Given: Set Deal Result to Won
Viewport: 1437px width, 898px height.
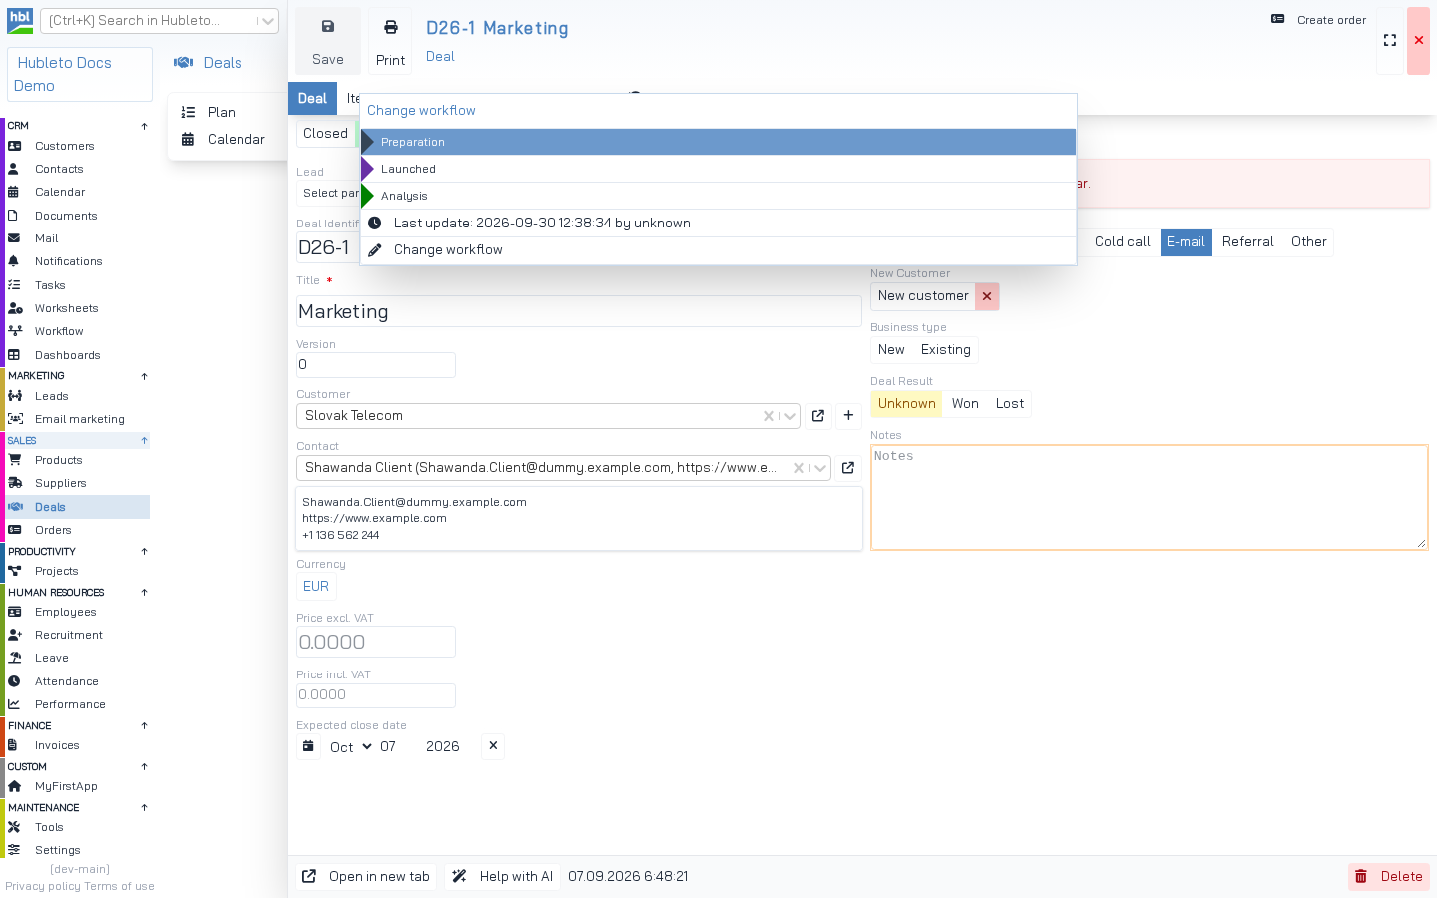Looking at the screenshot, I should click(965, 404).
